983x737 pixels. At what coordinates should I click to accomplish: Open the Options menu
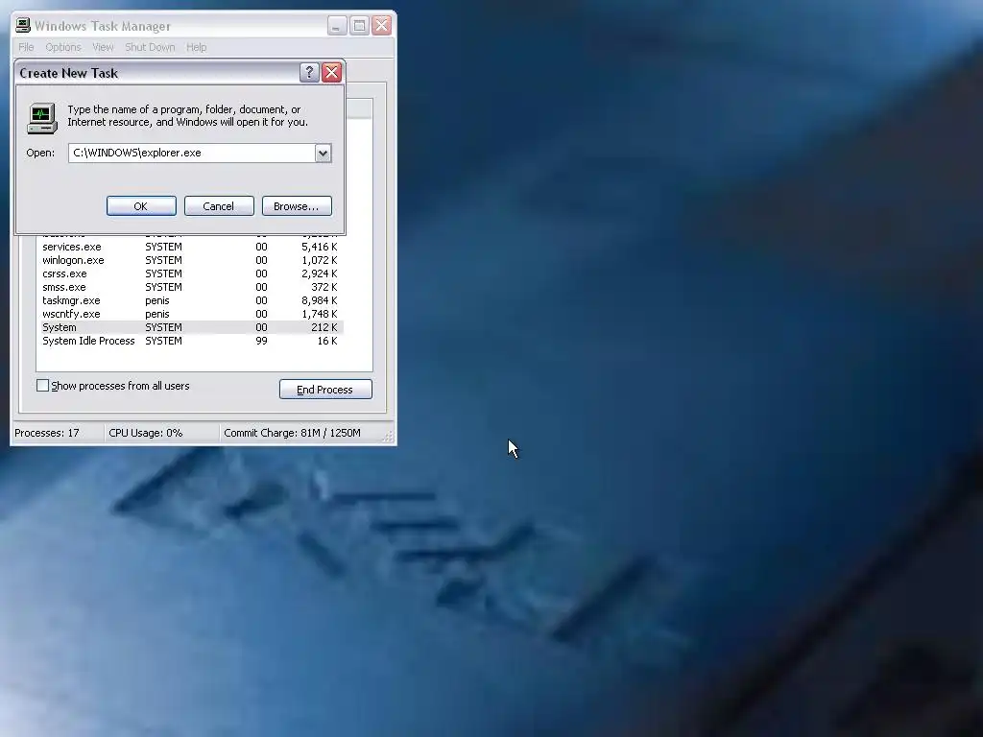click(62, 47)
